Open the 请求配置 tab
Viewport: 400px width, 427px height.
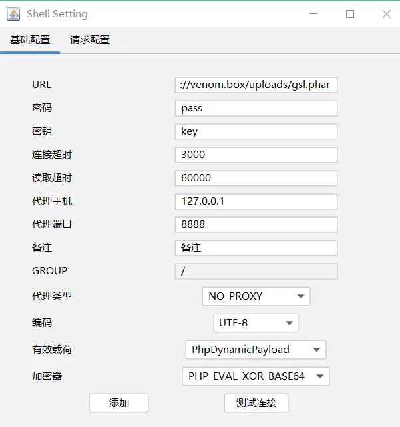pos(90,40)
